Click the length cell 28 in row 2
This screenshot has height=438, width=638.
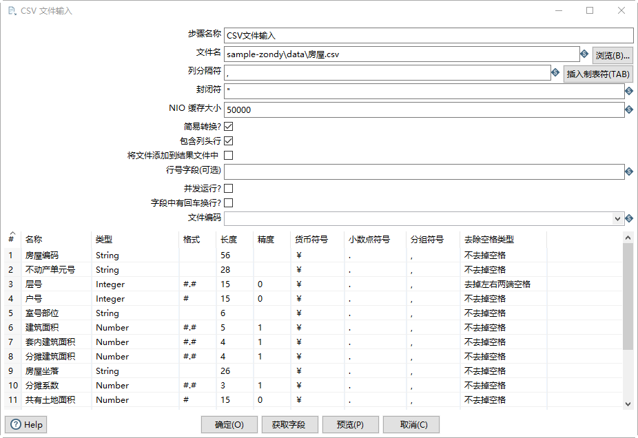pyautogui.click(x=235, y=270)
